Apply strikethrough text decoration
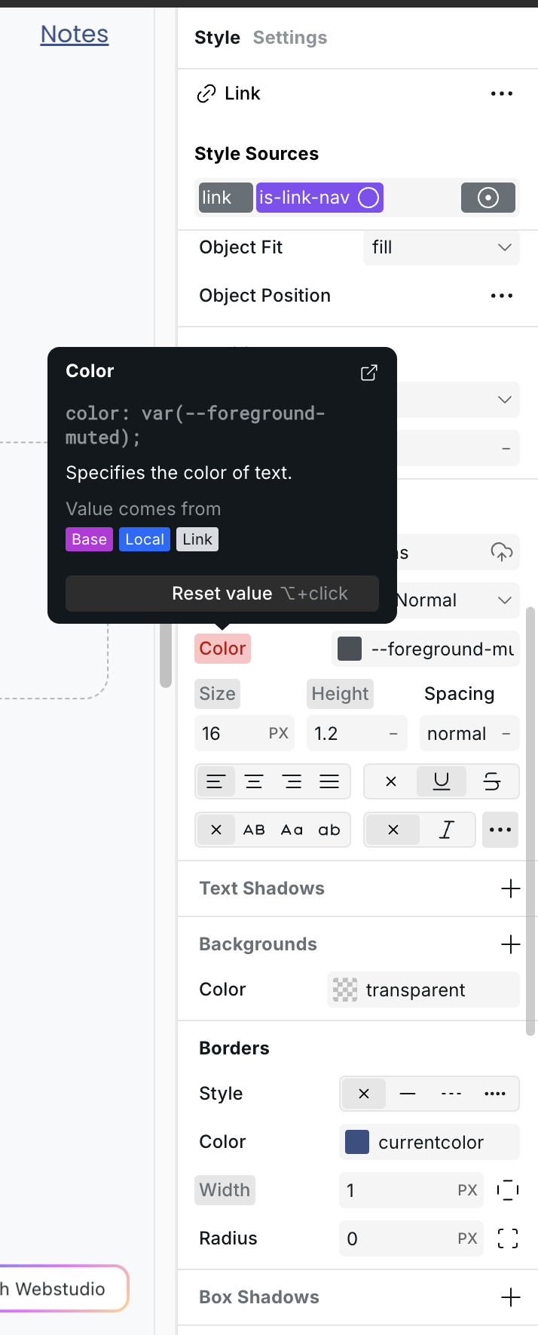 click(492, 782)
